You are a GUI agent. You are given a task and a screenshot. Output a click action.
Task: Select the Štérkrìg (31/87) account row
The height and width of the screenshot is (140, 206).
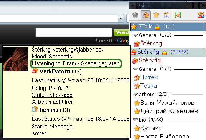(x=168, y=52)
